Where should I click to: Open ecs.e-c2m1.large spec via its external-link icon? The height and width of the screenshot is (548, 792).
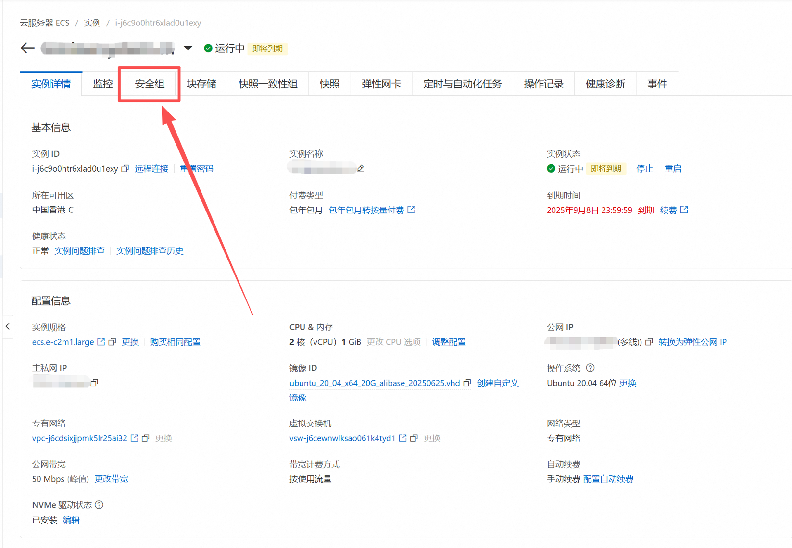[101, 342]
